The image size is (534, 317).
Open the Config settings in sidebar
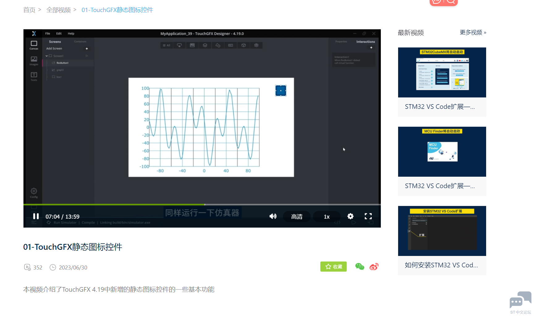[34, 193]
